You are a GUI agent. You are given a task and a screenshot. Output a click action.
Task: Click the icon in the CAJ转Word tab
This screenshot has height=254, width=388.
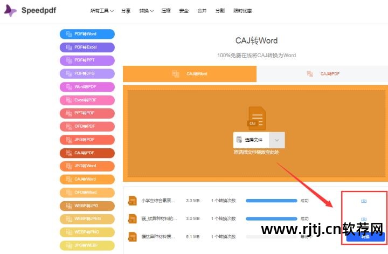pos(176,74)
